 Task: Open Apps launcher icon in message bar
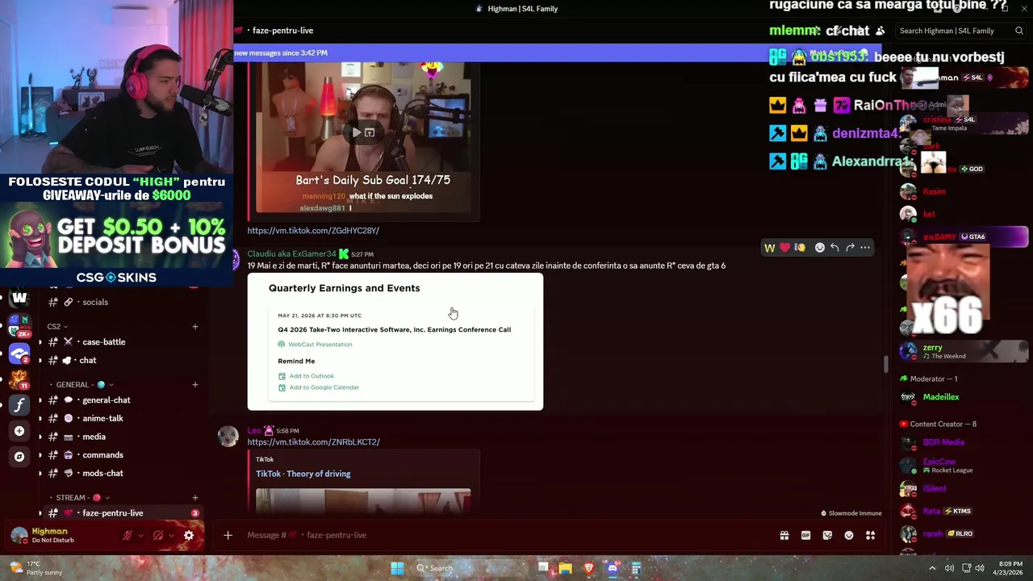click(x=871, y=535)
